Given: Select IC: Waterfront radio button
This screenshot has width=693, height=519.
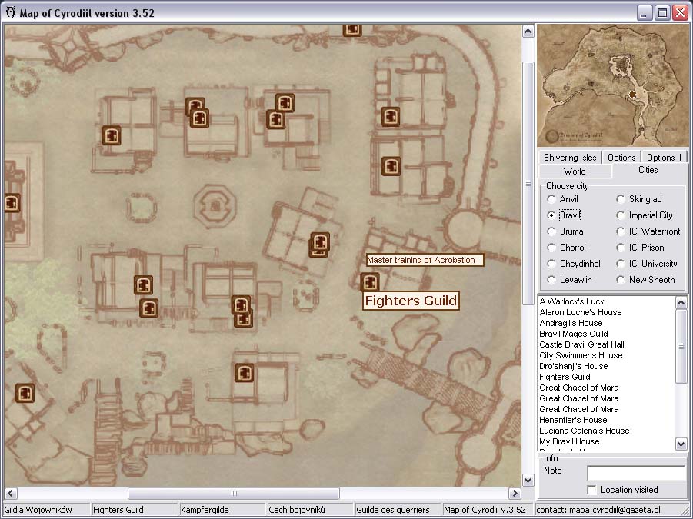Looking at the screenshot, I should coord(621,231).
